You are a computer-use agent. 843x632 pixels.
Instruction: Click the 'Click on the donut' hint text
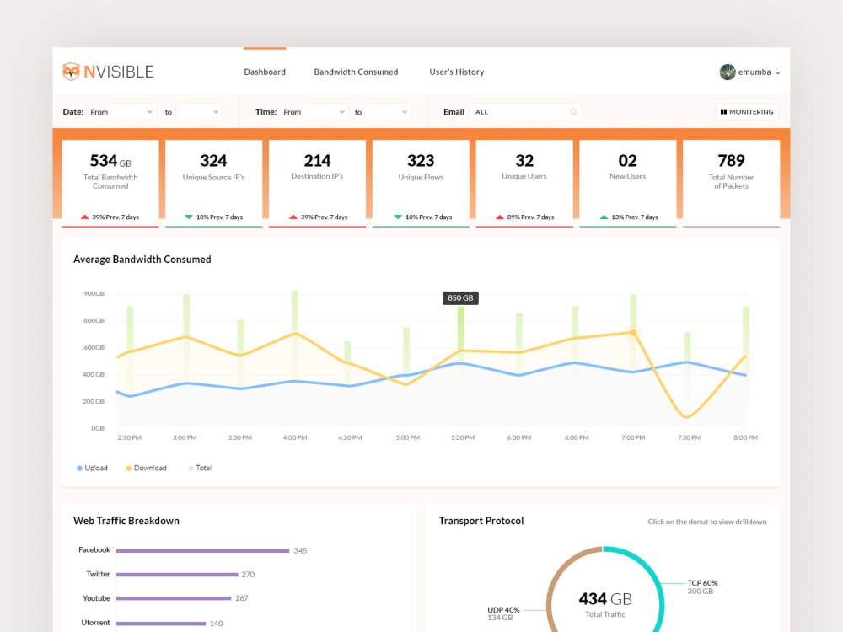tap(707, 522)
